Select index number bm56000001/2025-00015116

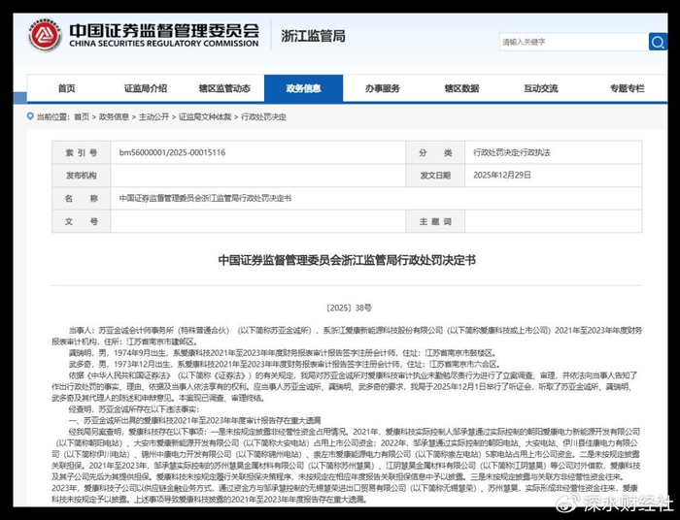(172, 152)
